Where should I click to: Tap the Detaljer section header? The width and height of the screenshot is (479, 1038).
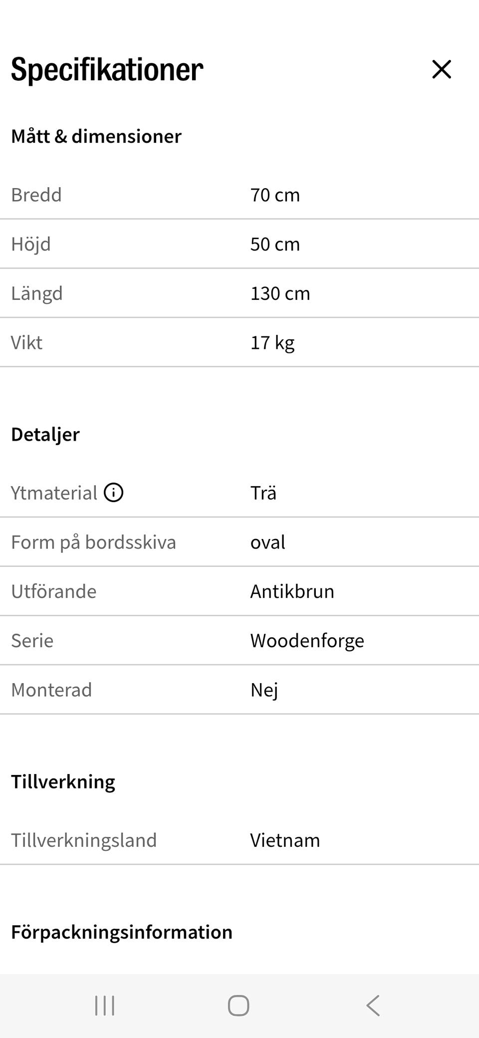point(45,435)
